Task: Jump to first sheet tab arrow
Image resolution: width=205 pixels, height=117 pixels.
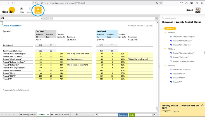Action: [2, 114]
